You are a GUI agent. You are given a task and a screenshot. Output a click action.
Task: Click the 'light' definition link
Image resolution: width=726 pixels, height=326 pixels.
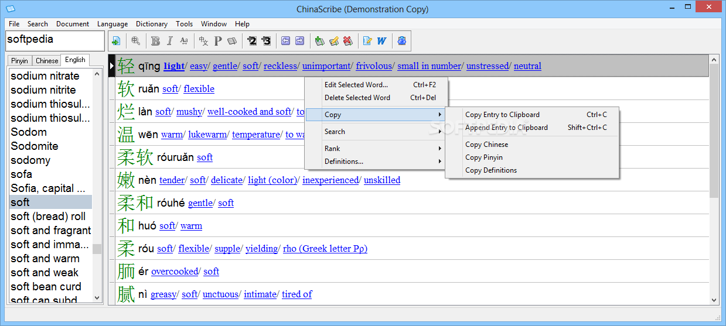[174, 66]
